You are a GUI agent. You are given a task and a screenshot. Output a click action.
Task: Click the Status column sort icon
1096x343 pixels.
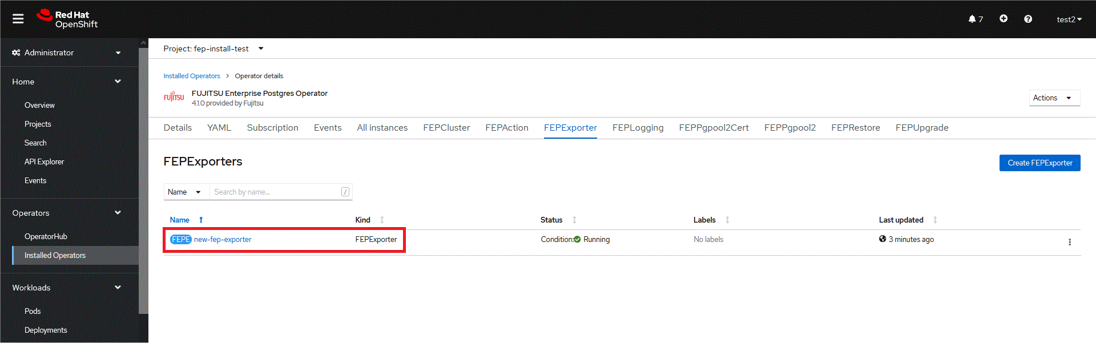tap(574, 220)
